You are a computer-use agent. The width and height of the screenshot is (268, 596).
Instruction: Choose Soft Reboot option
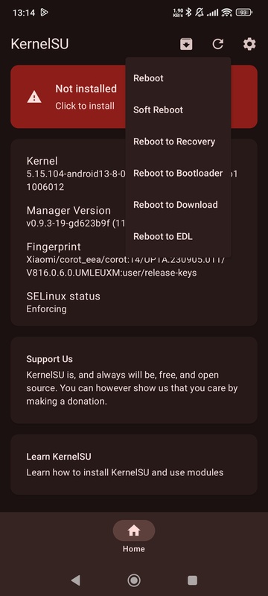point(178,110)
